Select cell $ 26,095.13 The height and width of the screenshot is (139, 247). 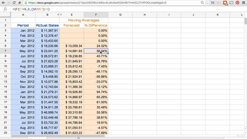click(72, 71)
